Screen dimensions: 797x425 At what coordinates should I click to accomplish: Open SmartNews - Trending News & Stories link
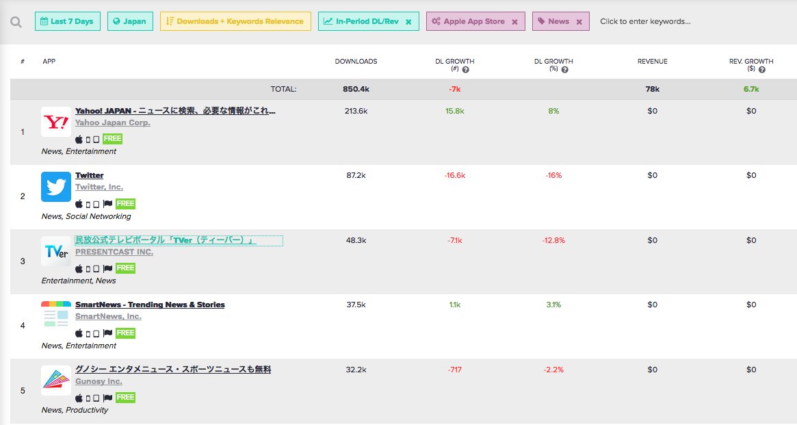click(150, 305)
